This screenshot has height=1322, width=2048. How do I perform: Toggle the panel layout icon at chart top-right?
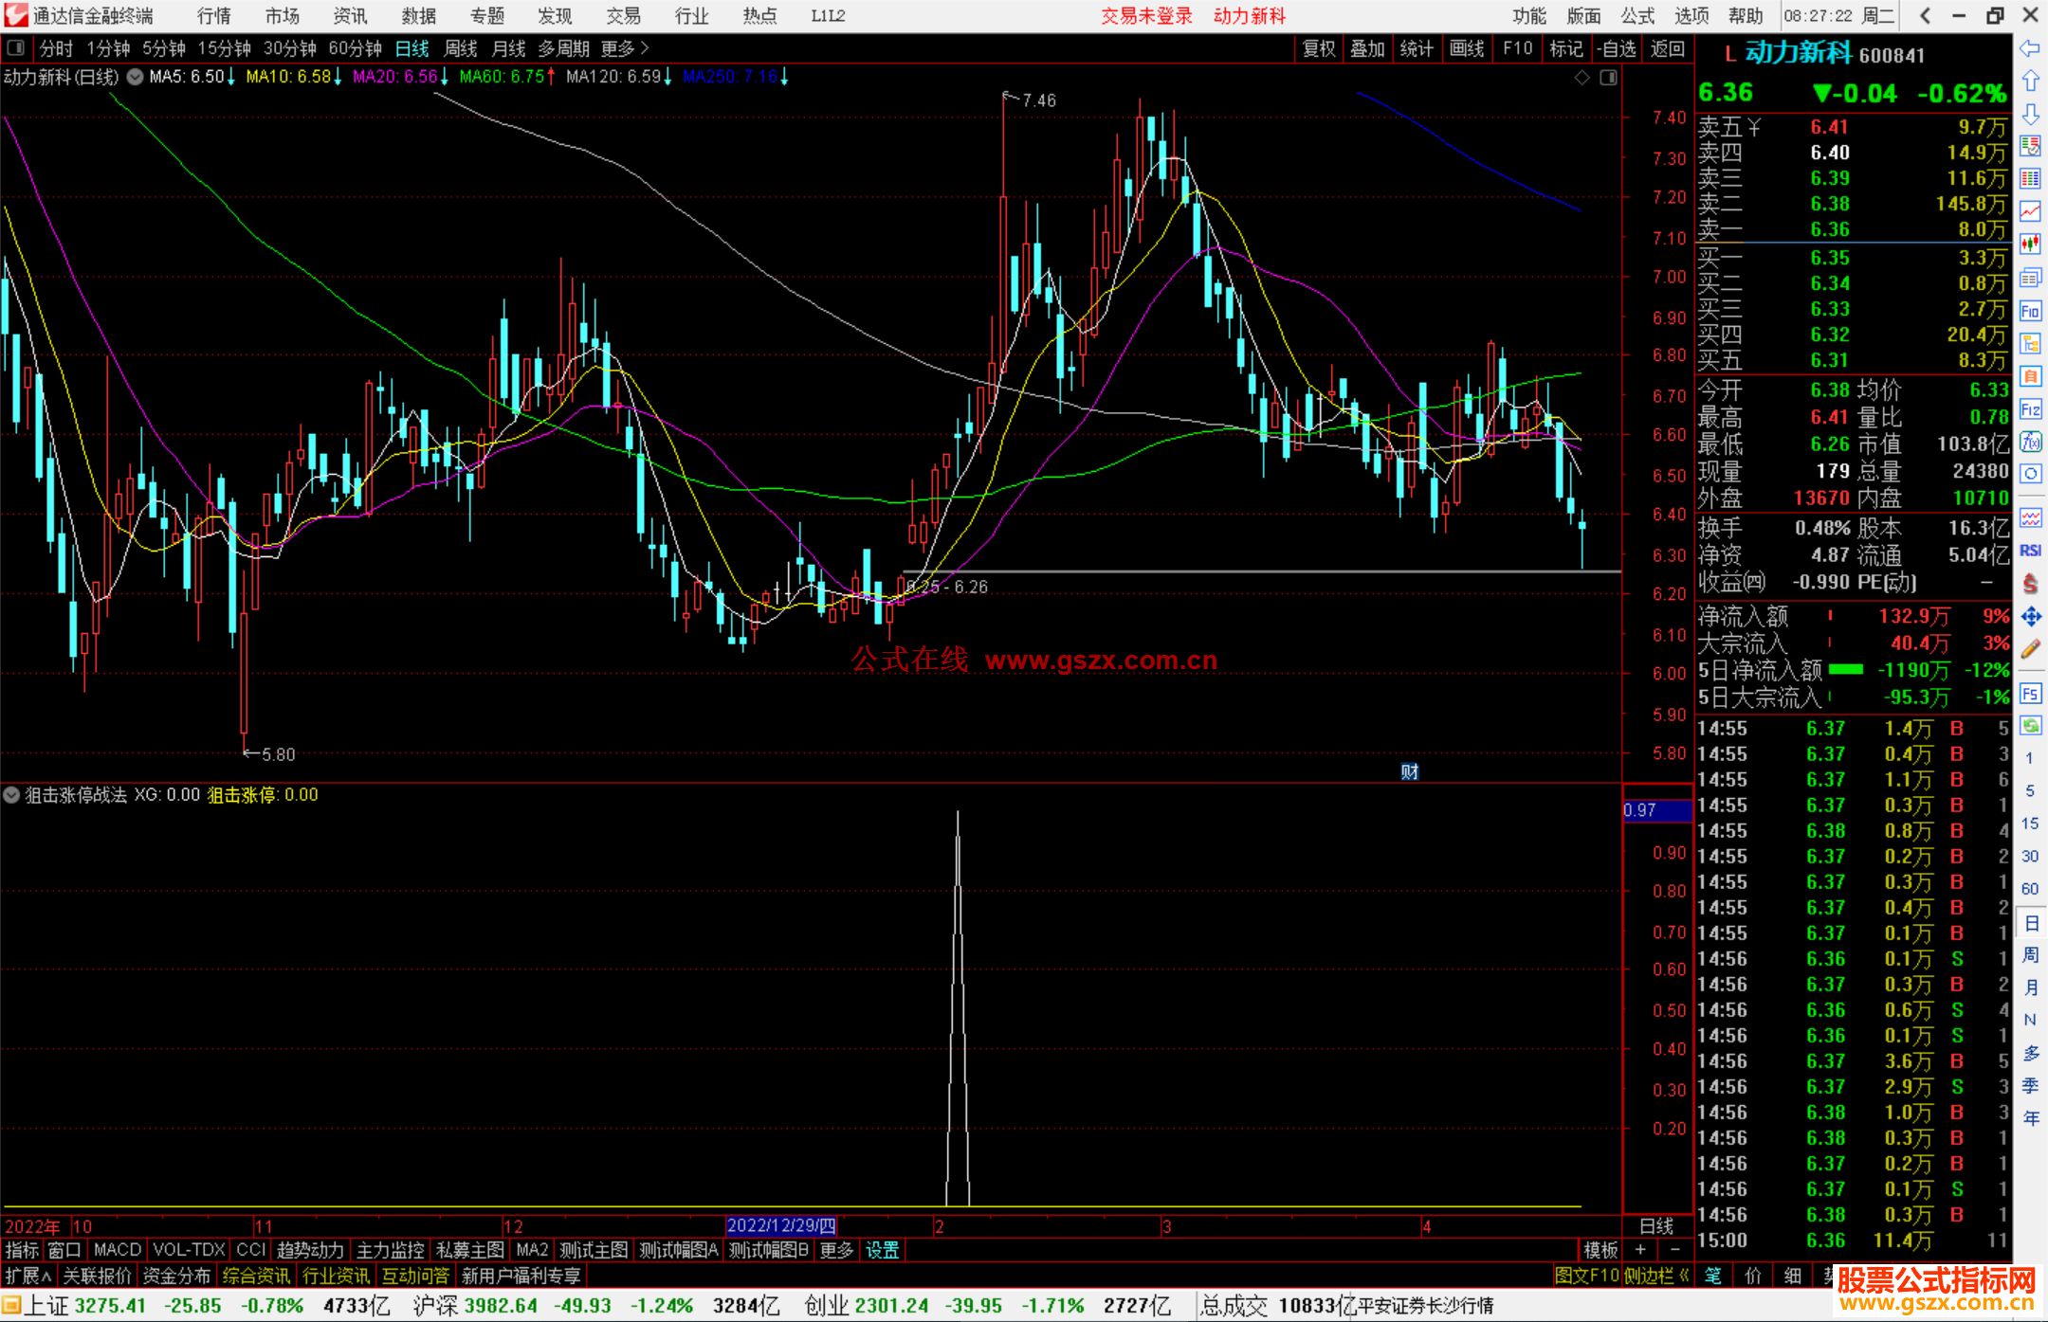[1608, 78]
